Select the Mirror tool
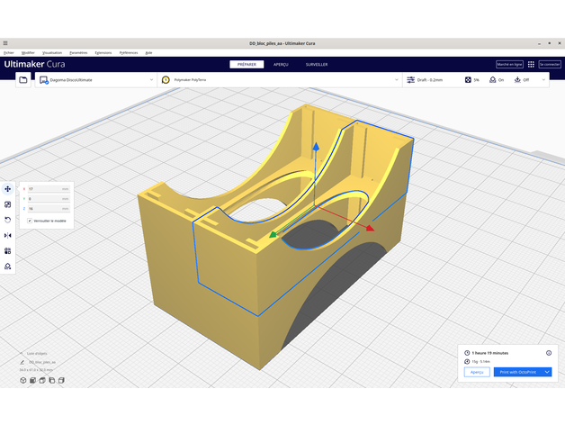Viewport: 565px width, 425px height. click(8, 235)
